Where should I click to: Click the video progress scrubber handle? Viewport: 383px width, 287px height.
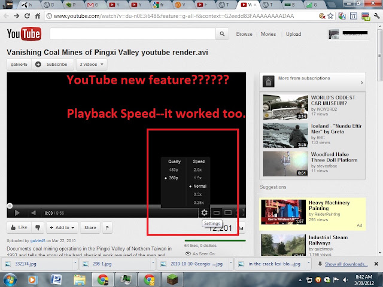tap(10, 206)
